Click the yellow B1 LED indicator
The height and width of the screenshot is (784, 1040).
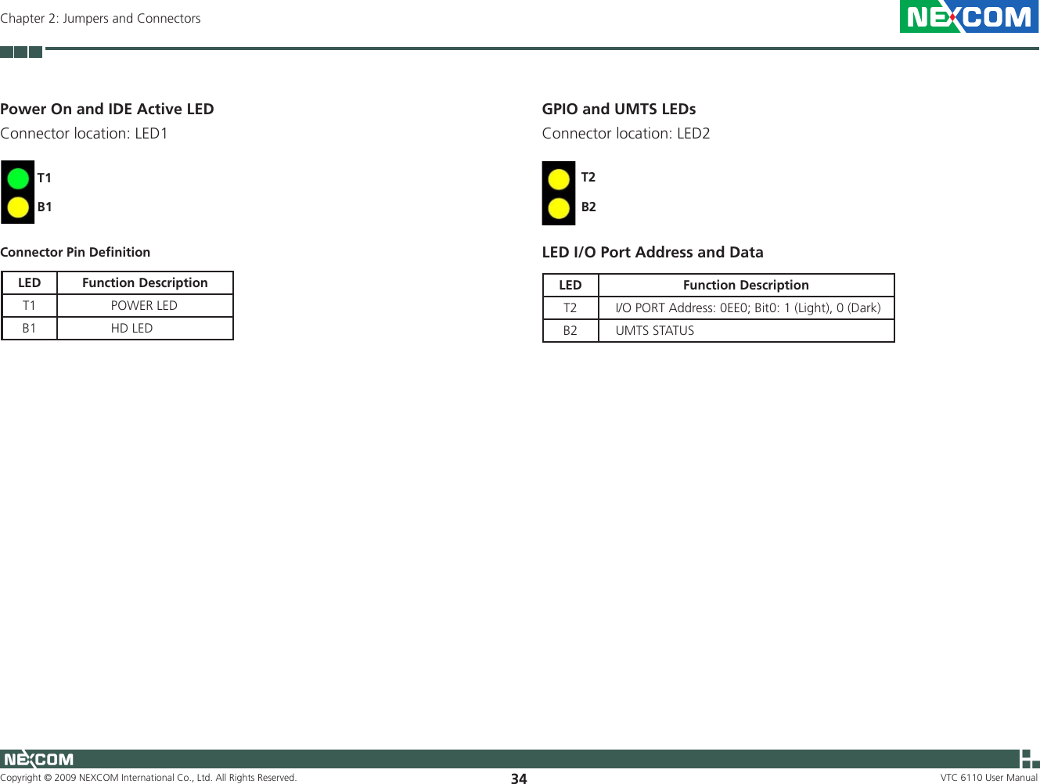click(x=18, y=207)
